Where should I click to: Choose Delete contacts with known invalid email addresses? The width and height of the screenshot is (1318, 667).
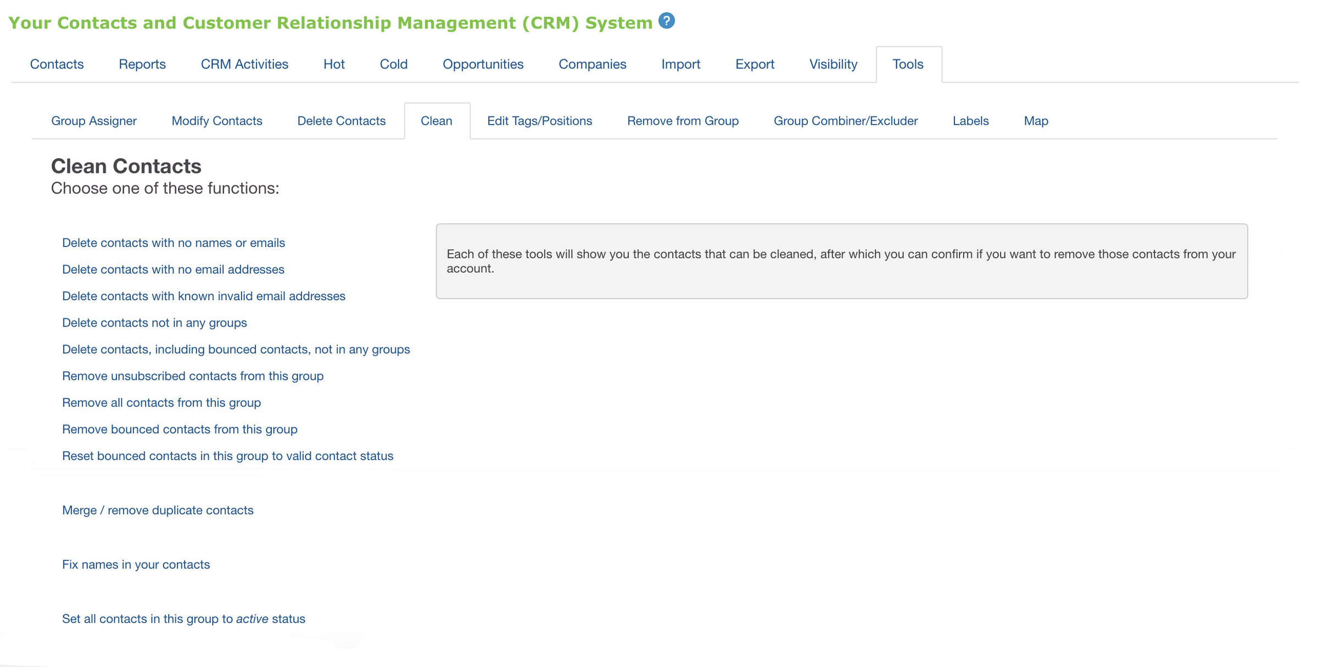pyautogui.click(x=204, y=296)
